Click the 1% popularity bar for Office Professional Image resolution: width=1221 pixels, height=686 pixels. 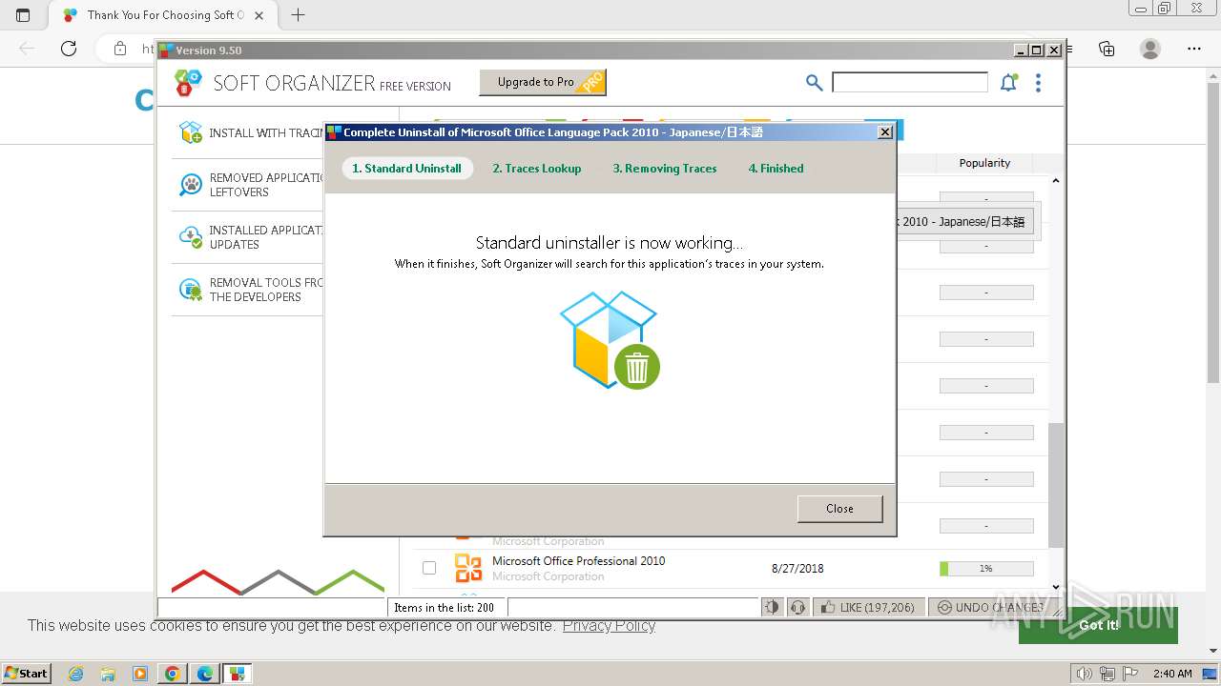pos(986,569)
